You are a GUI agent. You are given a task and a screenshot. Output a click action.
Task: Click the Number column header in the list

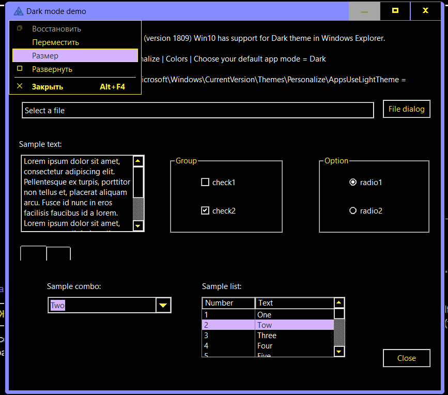(x=228, y=303)
